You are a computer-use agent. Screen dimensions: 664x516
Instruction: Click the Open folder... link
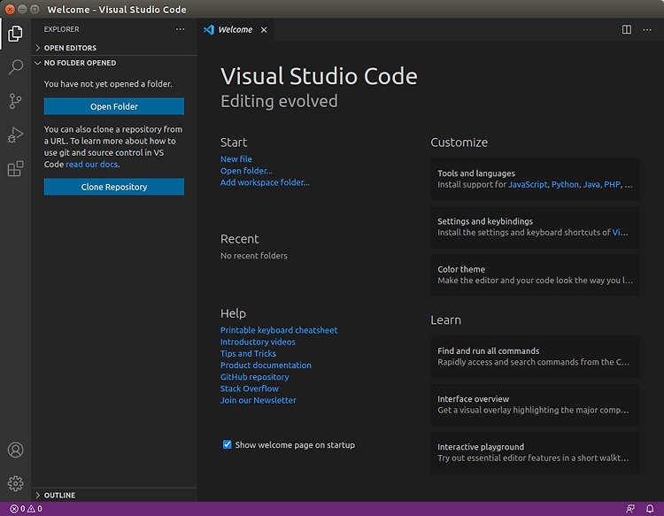pos(246,171)
